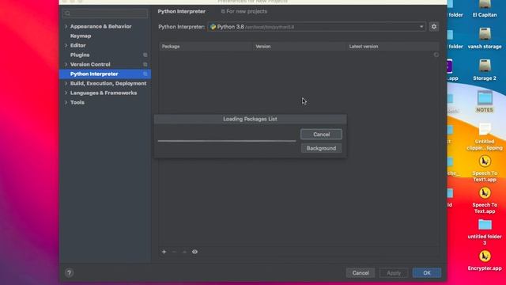Viewport: 506px width, 285px height.
Task: Click the OK button in Preferences
Action: [427, 273]
